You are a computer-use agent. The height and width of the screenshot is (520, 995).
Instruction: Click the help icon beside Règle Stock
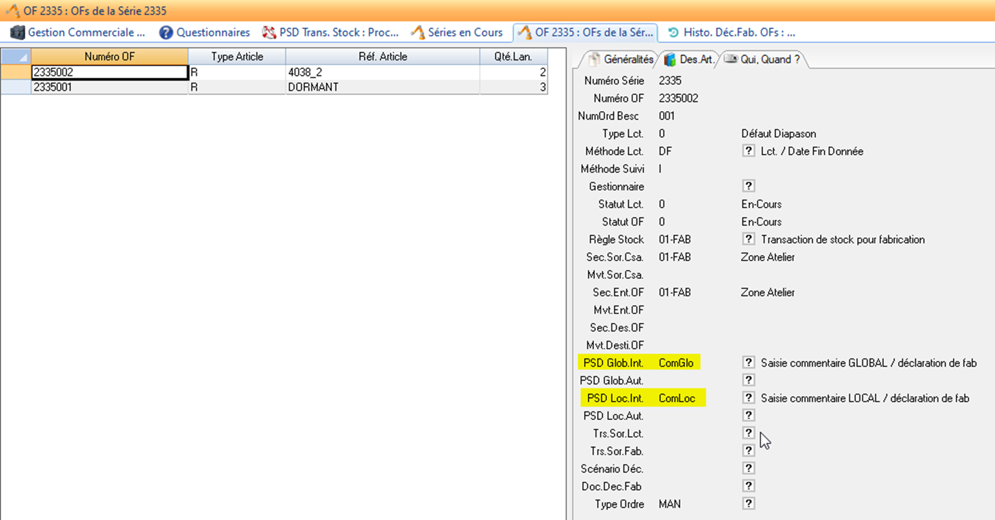[748, 239]
